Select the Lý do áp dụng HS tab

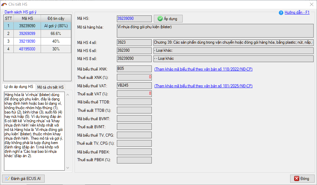click(19, 87)
